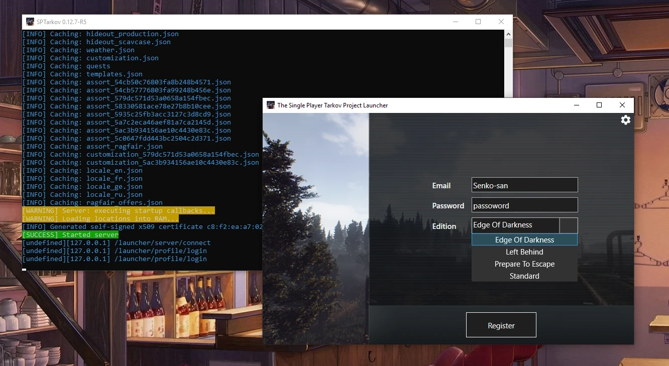Minimize the SPTarkov console window

(455, 22)
